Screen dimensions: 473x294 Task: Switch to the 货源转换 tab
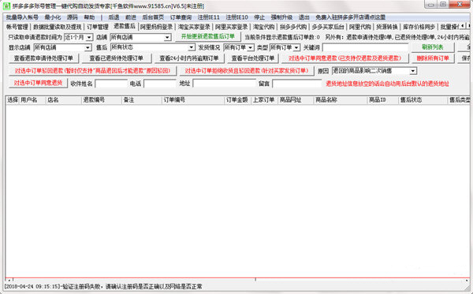tap(387, 27)
